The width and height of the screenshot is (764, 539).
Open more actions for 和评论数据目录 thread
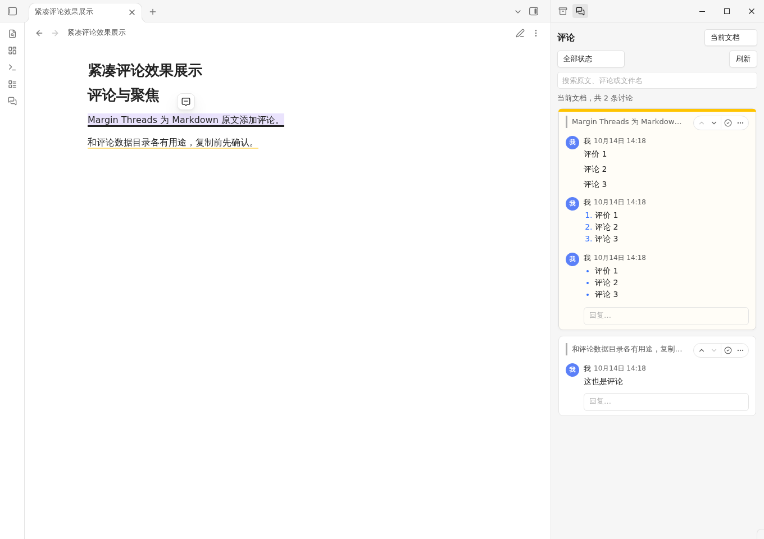740,350
